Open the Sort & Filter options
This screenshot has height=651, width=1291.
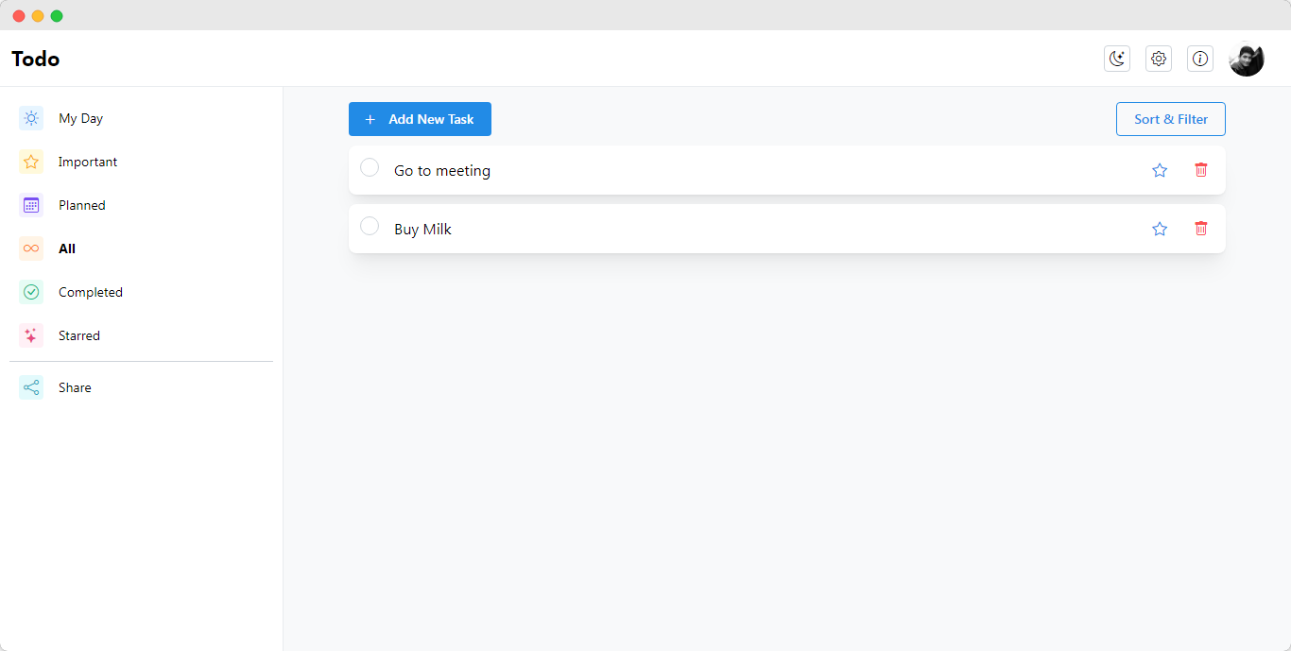[x=1171, y=119]
